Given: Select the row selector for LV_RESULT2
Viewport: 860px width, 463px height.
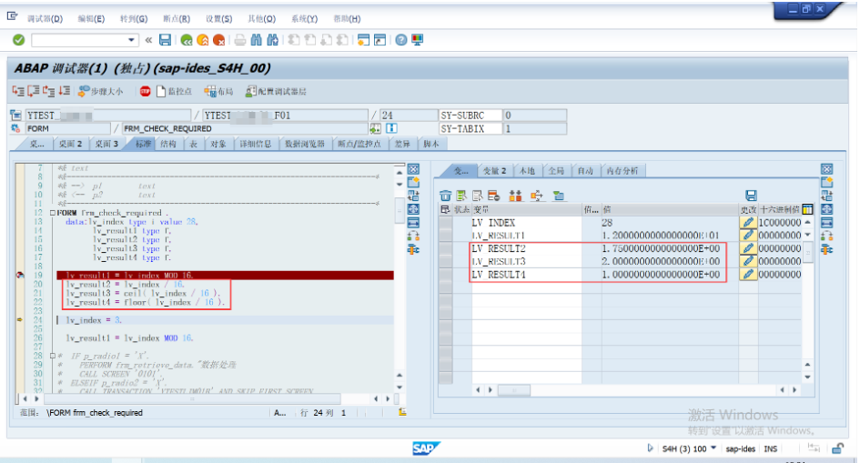Looking at the screenshot, I should 446,248.
